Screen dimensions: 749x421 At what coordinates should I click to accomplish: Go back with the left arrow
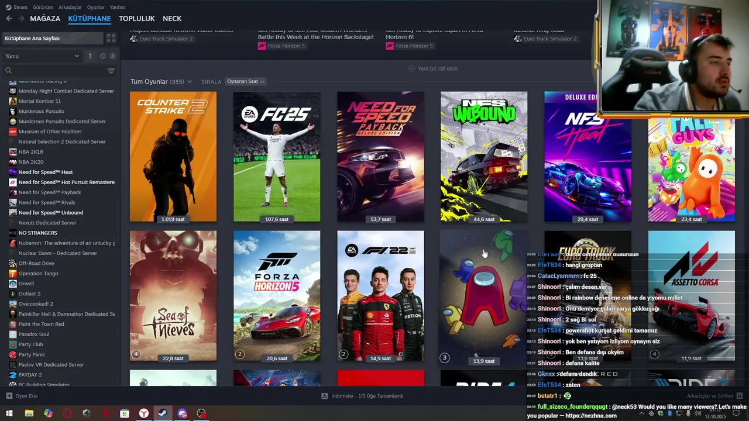coord(9,19)
